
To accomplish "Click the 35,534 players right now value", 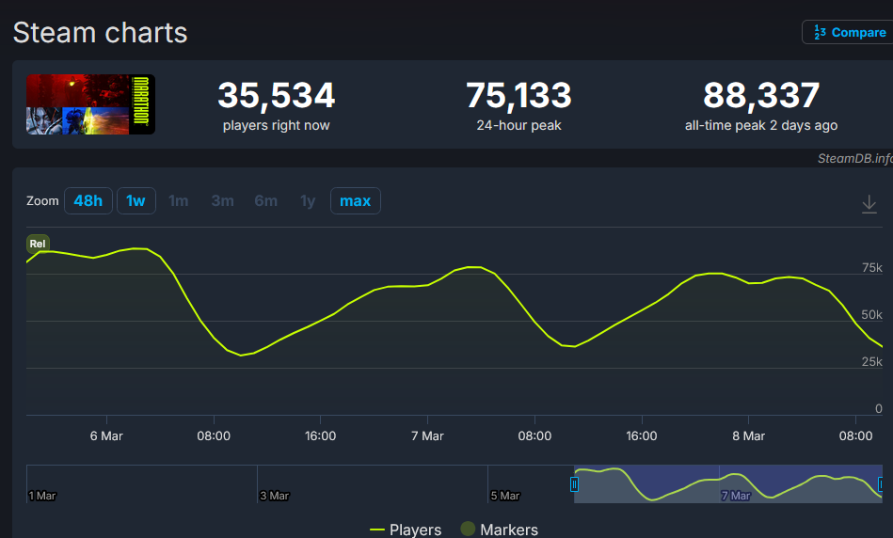I will 277,95.
